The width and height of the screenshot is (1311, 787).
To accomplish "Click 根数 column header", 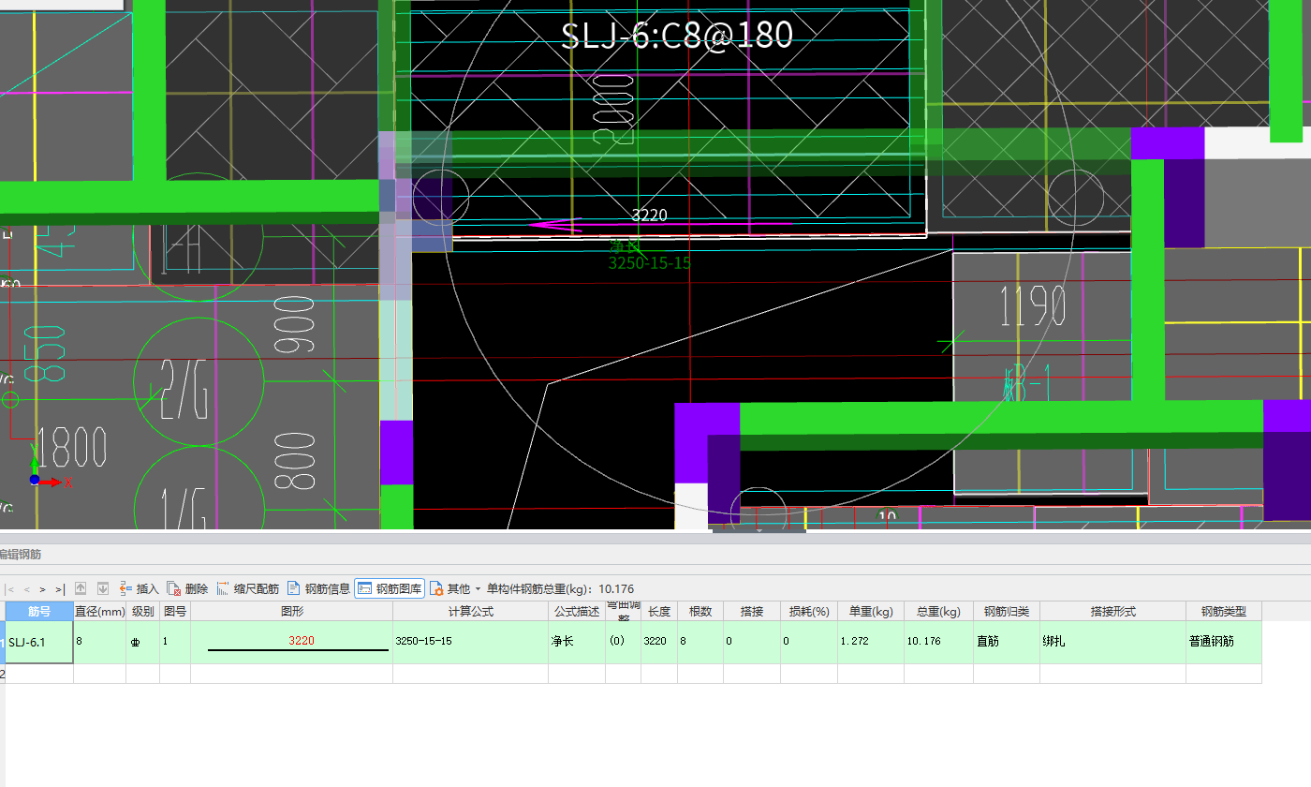I will (x=700, y=611).
